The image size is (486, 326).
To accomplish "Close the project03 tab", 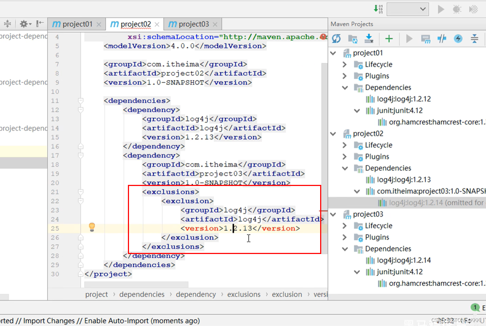I will 215,24.
